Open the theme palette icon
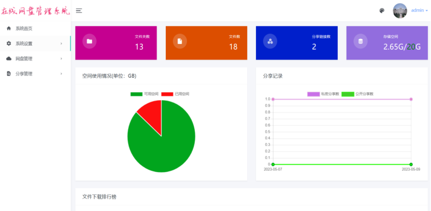Viewport: 431px width, 211px height. pos(382,10)
